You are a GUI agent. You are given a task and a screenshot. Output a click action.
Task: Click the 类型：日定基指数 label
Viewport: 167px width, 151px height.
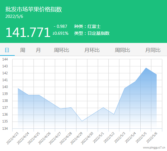(x=92, y=33)
